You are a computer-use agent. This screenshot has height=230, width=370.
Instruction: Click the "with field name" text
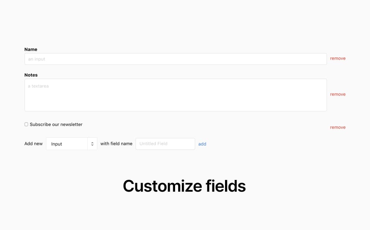coord(116,144)
